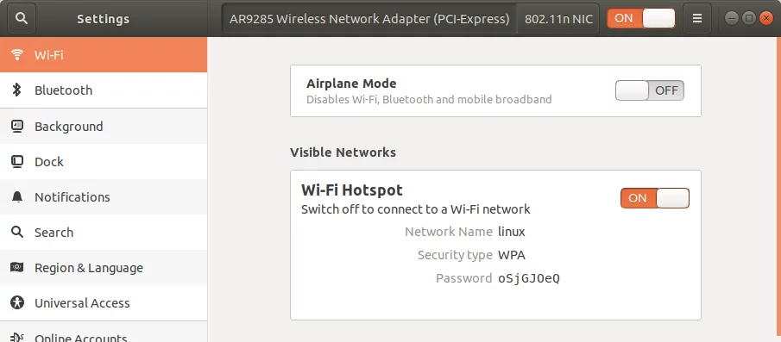Select the AR9285 Wireless Network Adapter tab

click(x=369, y=19)
